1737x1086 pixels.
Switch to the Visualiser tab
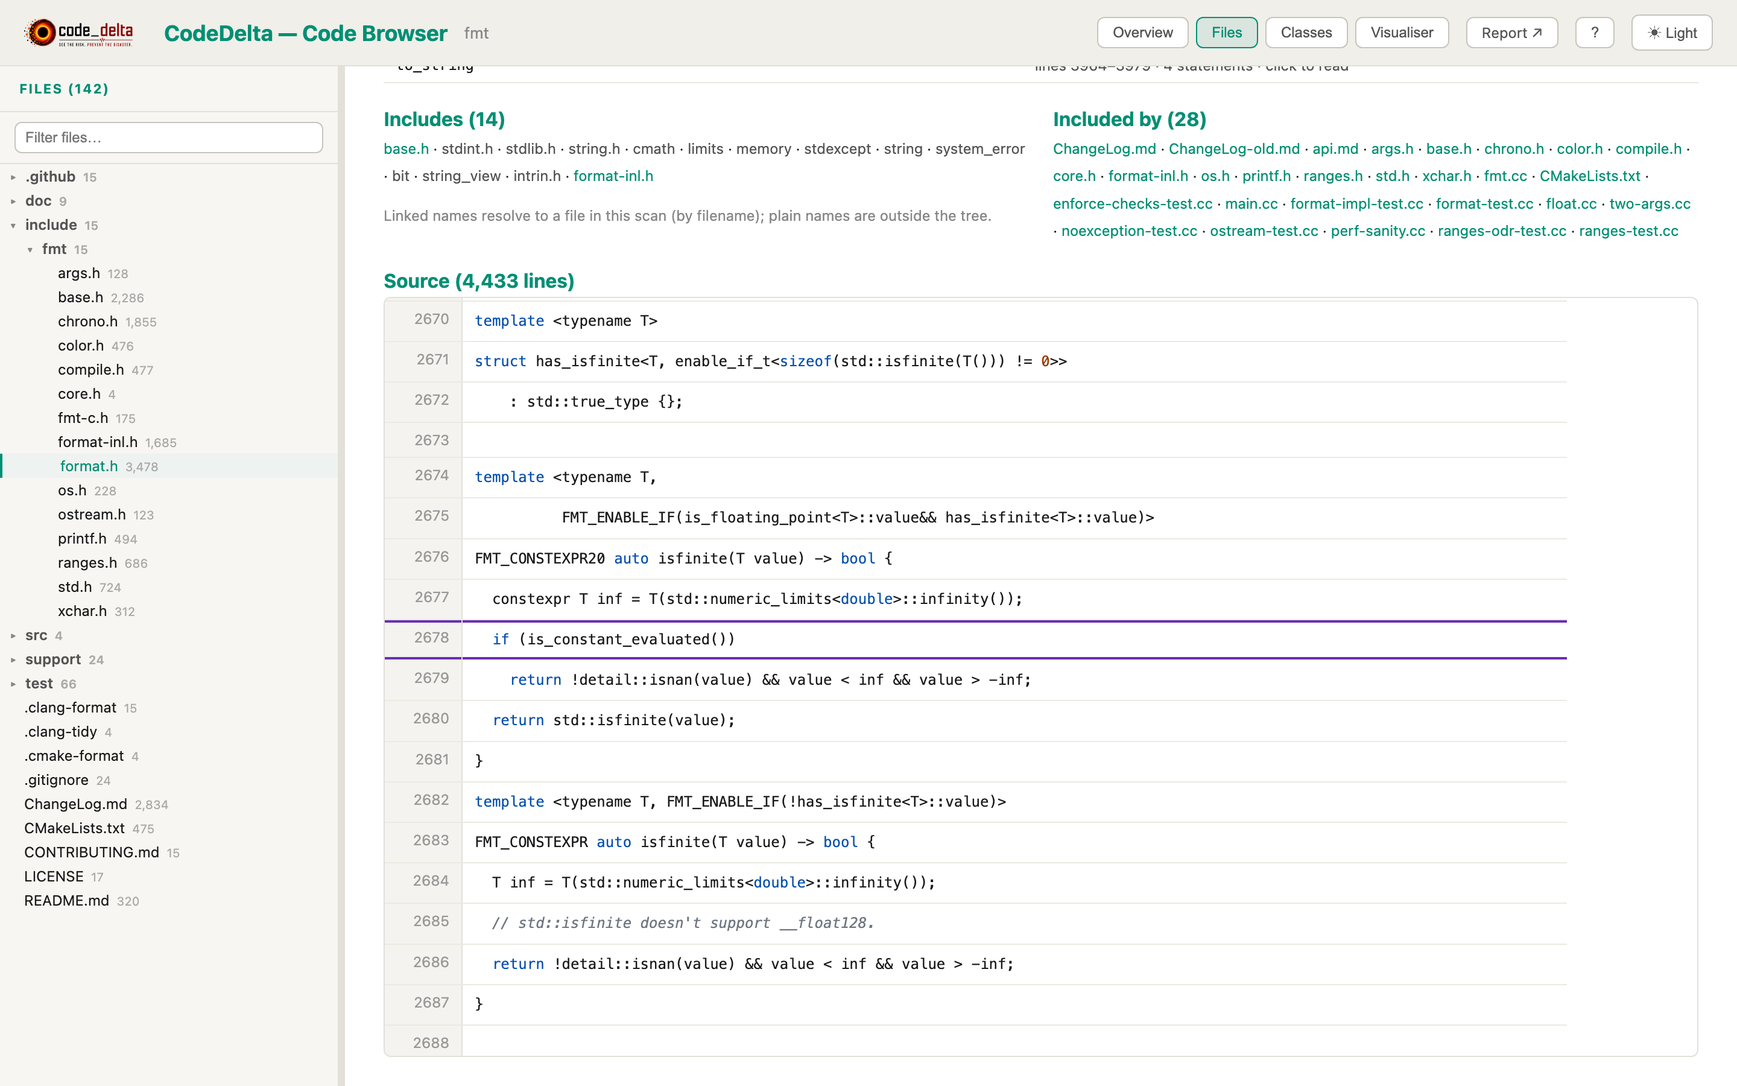(1401, 33)
